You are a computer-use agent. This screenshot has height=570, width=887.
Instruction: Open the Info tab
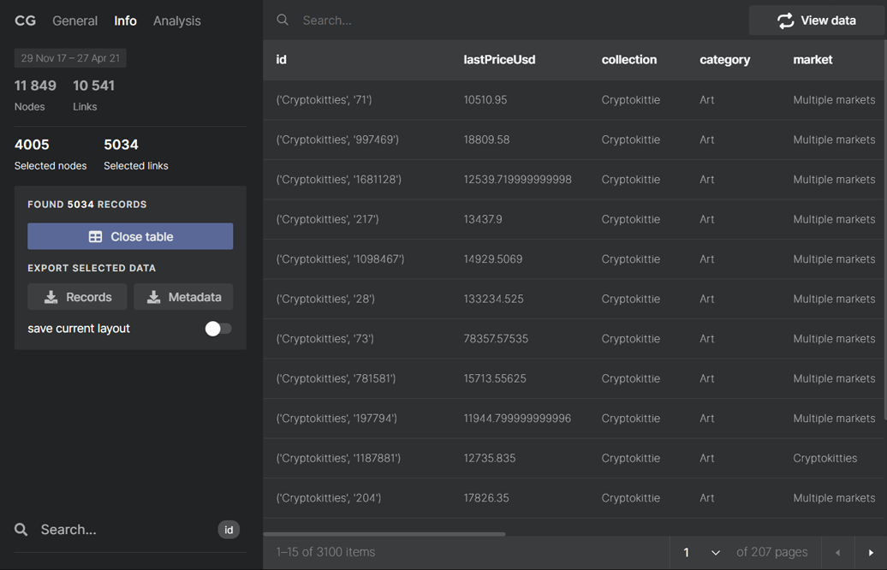(x=125, y=21)
